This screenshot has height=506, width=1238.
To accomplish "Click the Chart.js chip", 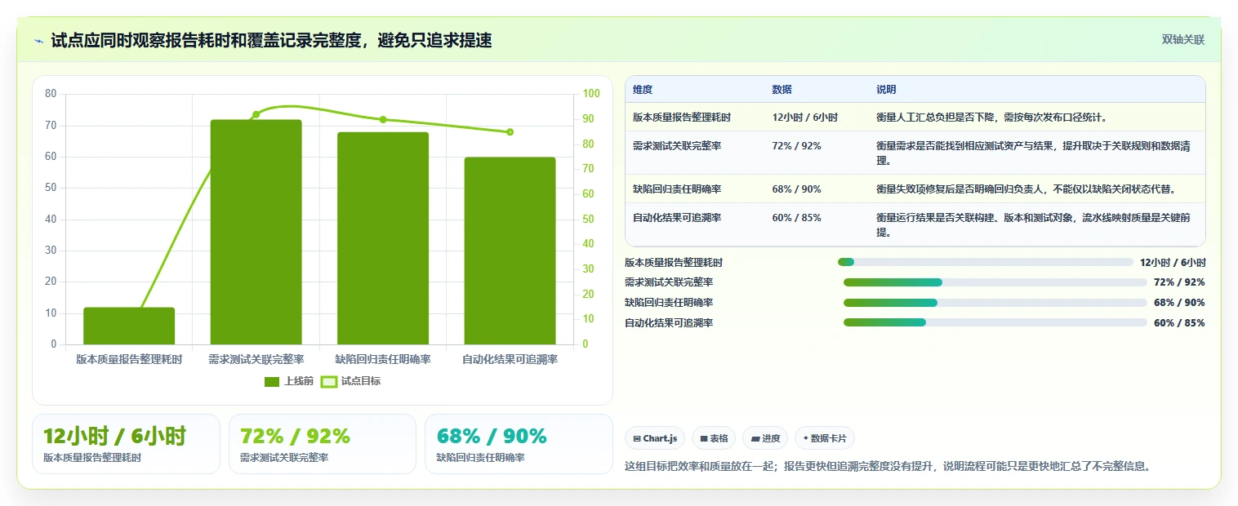I will tap(655, 438).
